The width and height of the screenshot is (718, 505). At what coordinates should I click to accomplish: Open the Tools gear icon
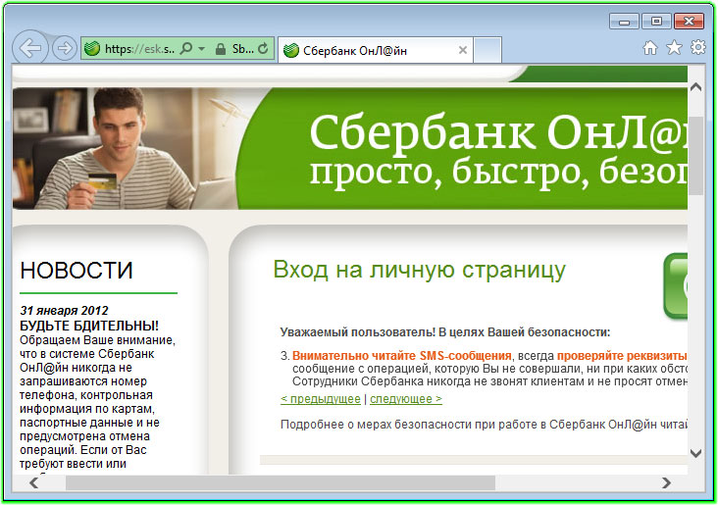click(697, 47)
